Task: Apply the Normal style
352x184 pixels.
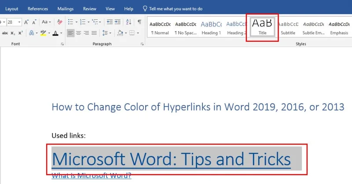Action: coord(160,28)
